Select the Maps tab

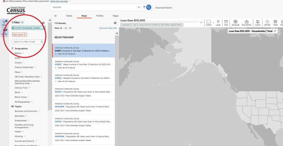(84, 16)
